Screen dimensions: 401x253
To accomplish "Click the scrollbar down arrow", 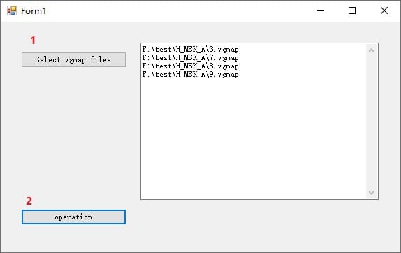I will (372, 193).
